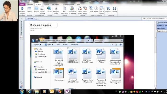Screen dimensions: 167x94
Task: Open Windows Media Player from the taskbar
Action: 44,92
